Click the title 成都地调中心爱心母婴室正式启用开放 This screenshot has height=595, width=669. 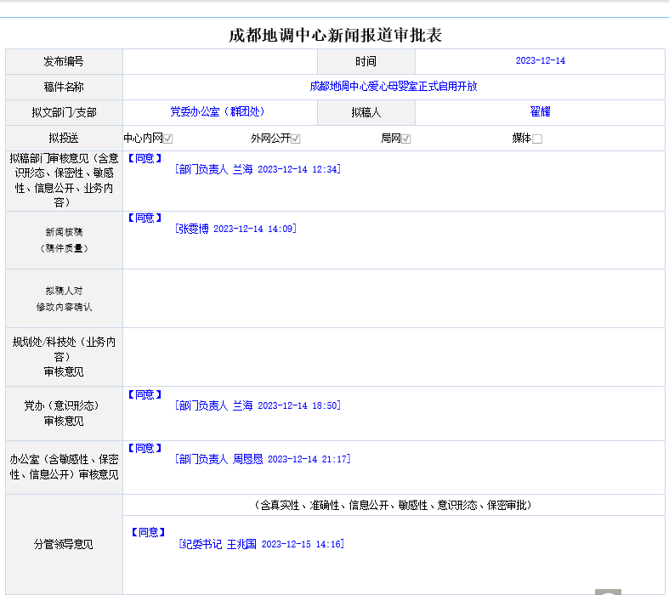tap(394, 87)
